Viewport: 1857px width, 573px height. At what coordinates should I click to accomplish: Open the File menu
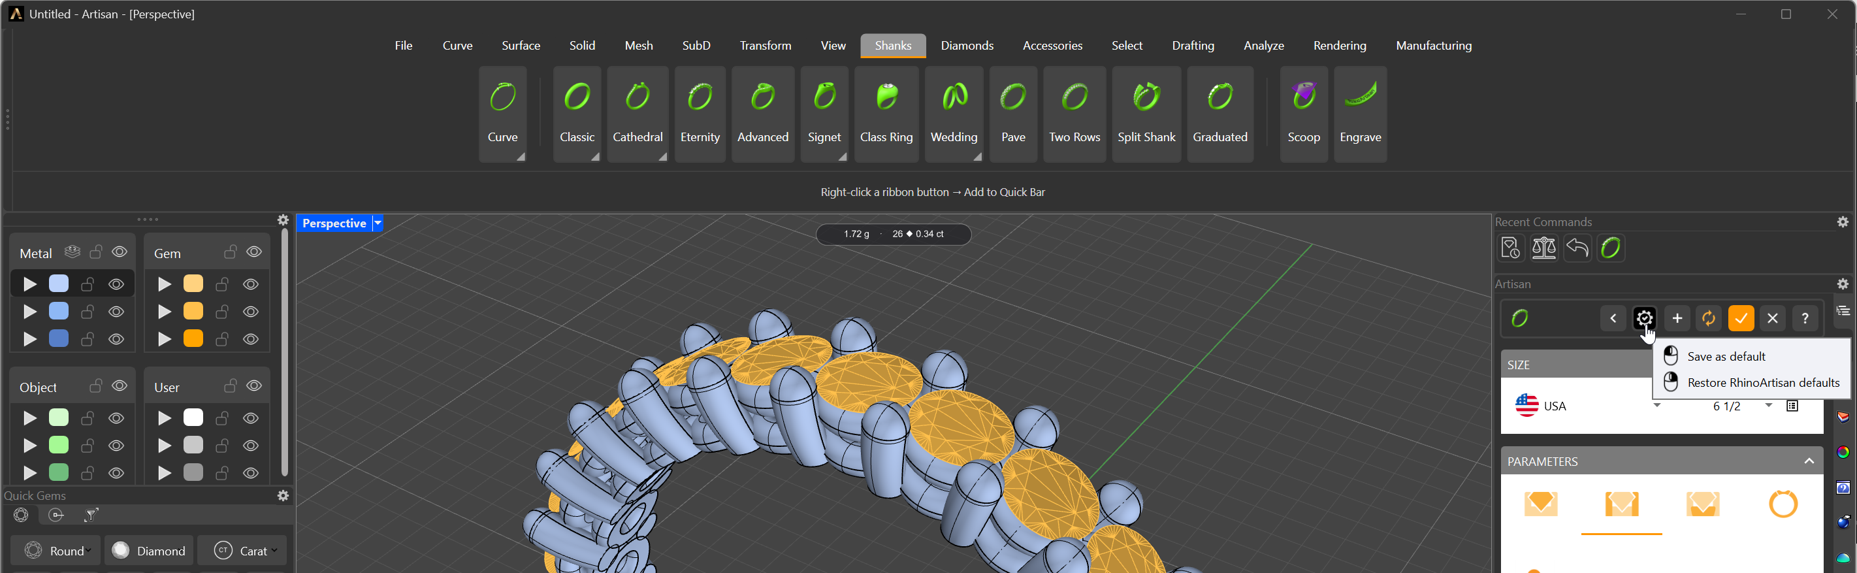pyautogui.click(x=404, y=45)
